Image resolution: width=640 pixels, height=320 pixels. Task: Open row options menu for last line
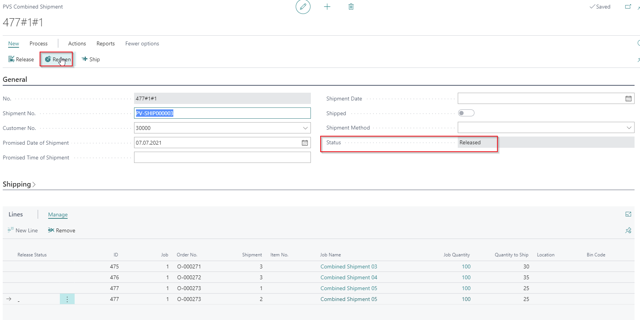point(67,299)
